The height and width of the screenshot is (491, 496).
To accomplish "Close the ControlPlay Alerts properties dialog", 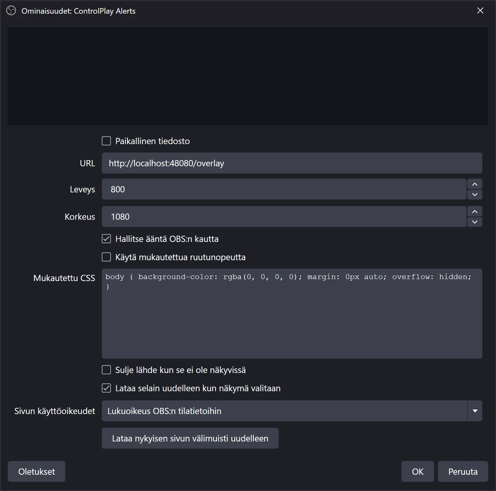I will click(480, 11).
